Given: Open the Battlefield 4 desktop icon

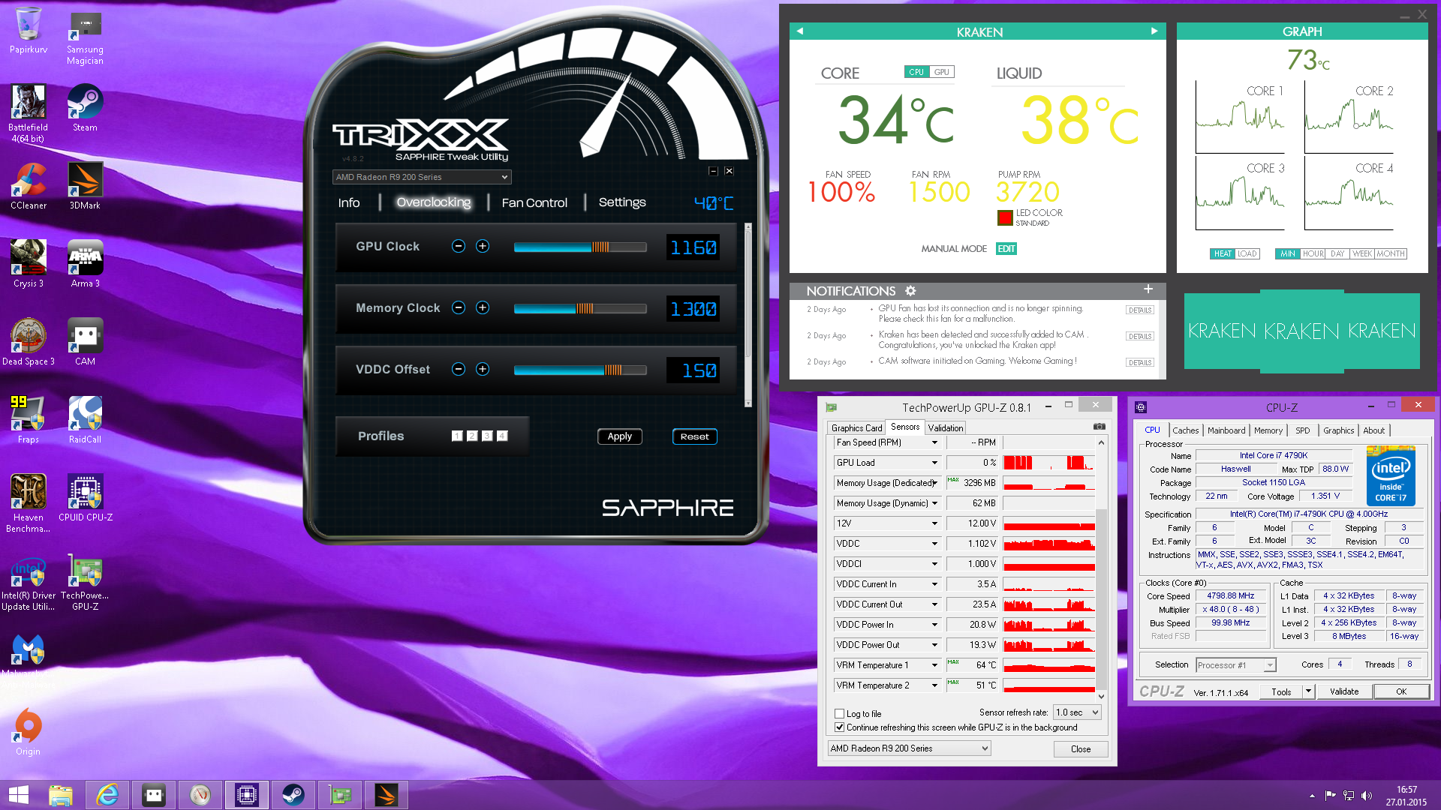Looking at the screenshot, I should [28, 114].
